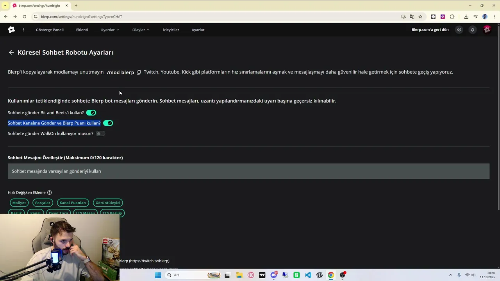Bookmark this page with the star icon

click(420, 17)
